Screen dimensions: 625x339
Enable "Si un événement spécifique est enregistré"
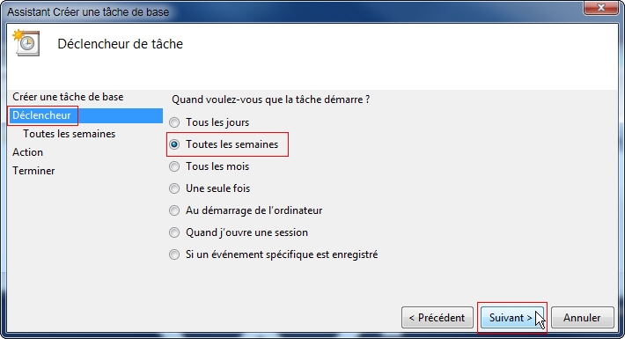tap(174, 254)
